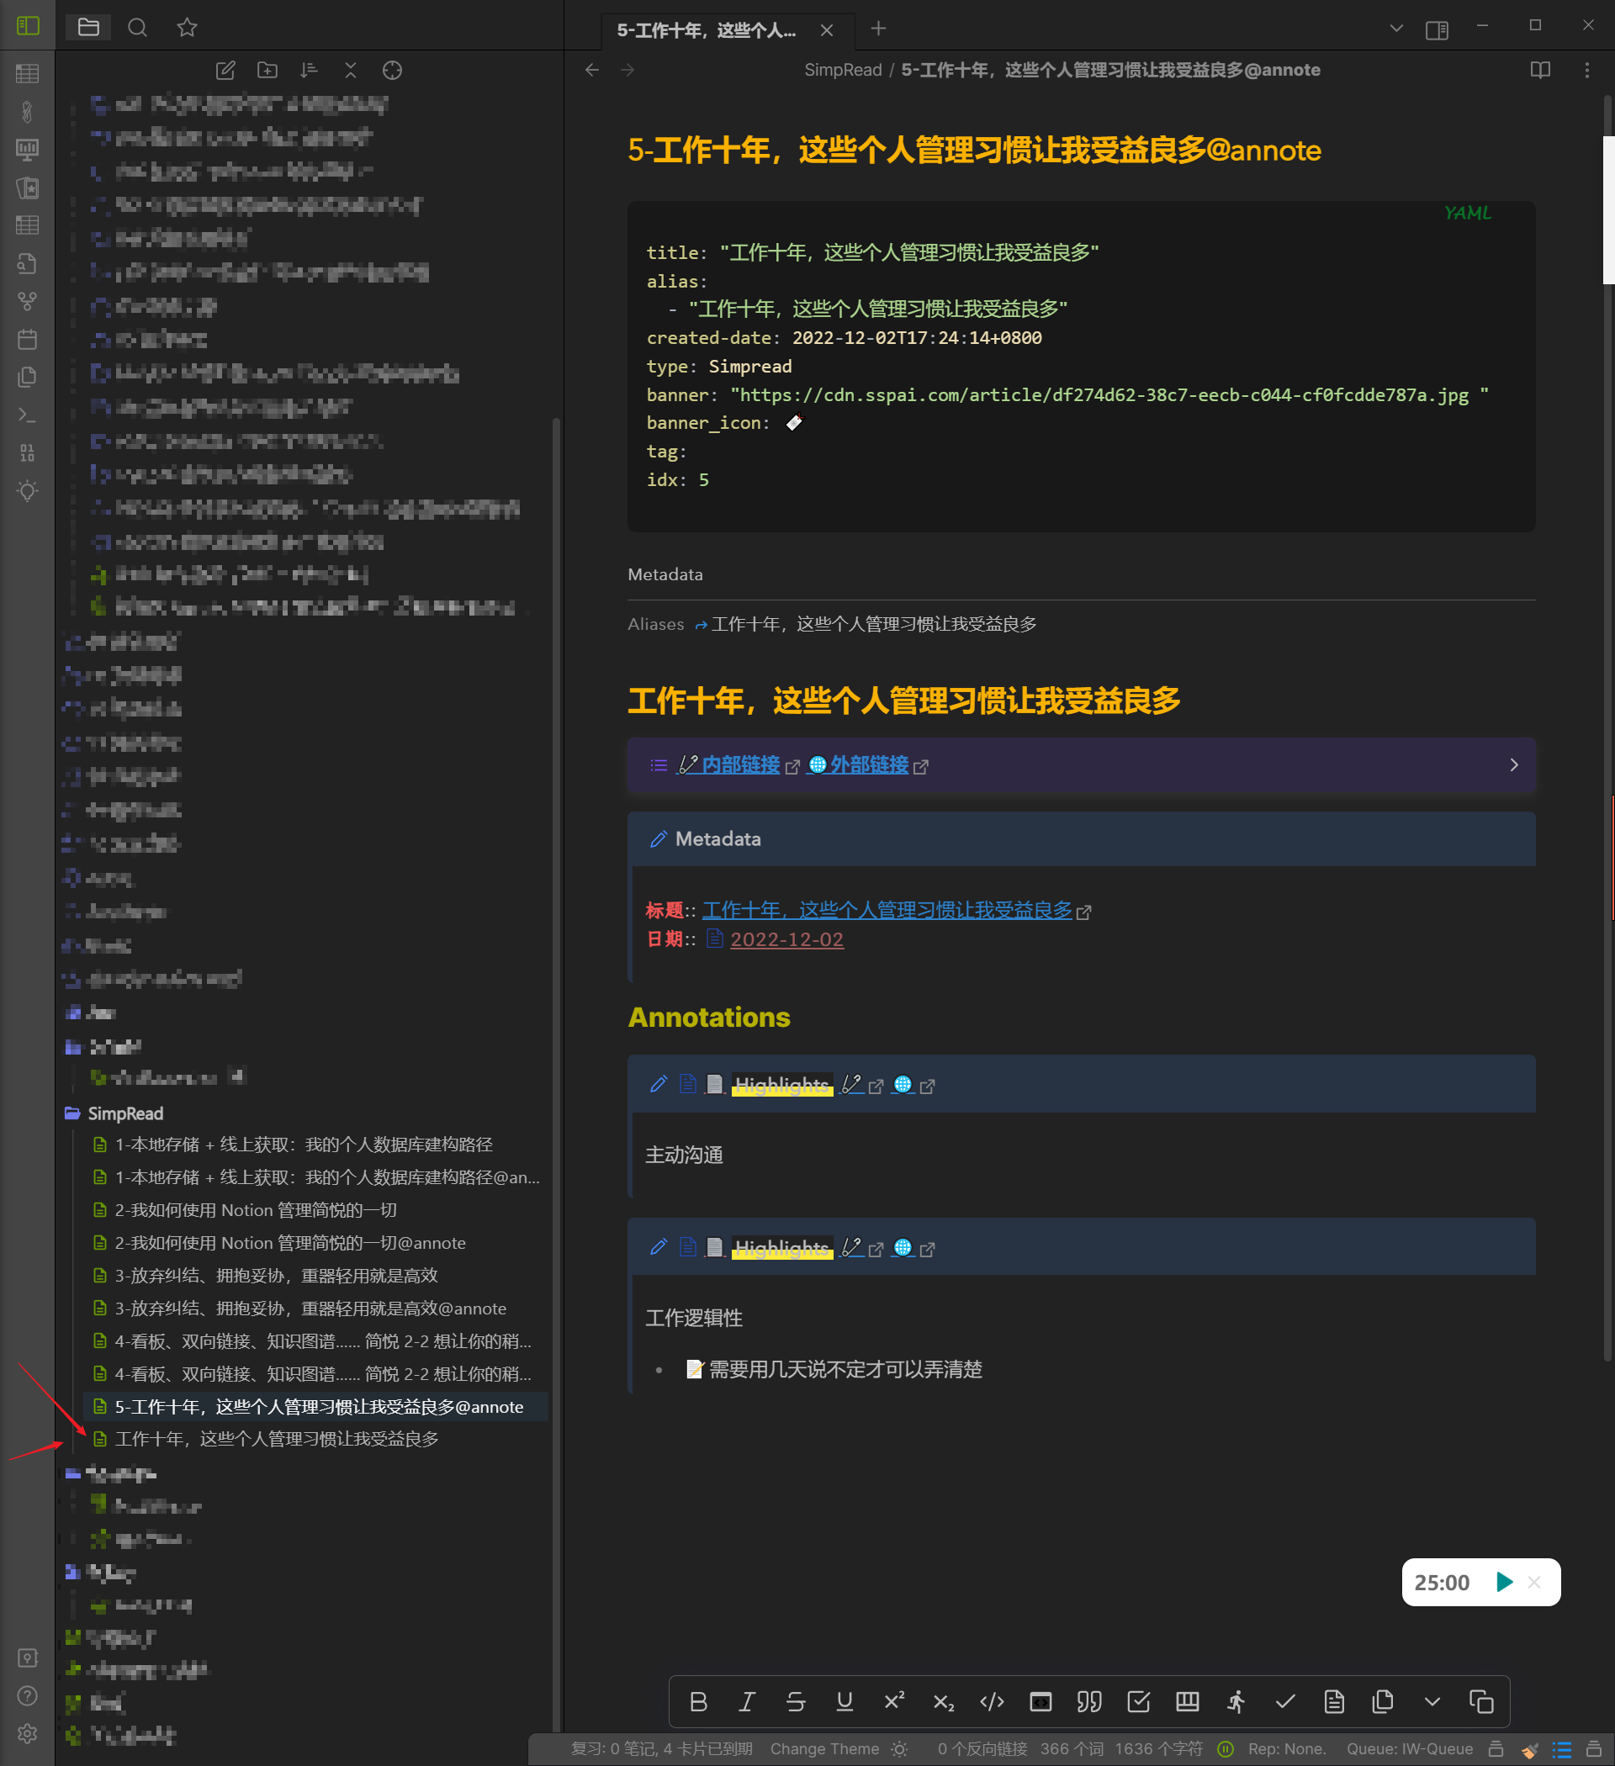This screenshot has height=1766, width=1615.
Task: Open the flashcards review ribbon icon
Action: pos(27,188)
